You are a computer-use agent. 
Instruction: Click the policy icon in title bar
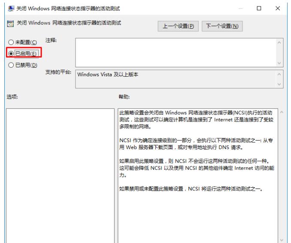11,8
